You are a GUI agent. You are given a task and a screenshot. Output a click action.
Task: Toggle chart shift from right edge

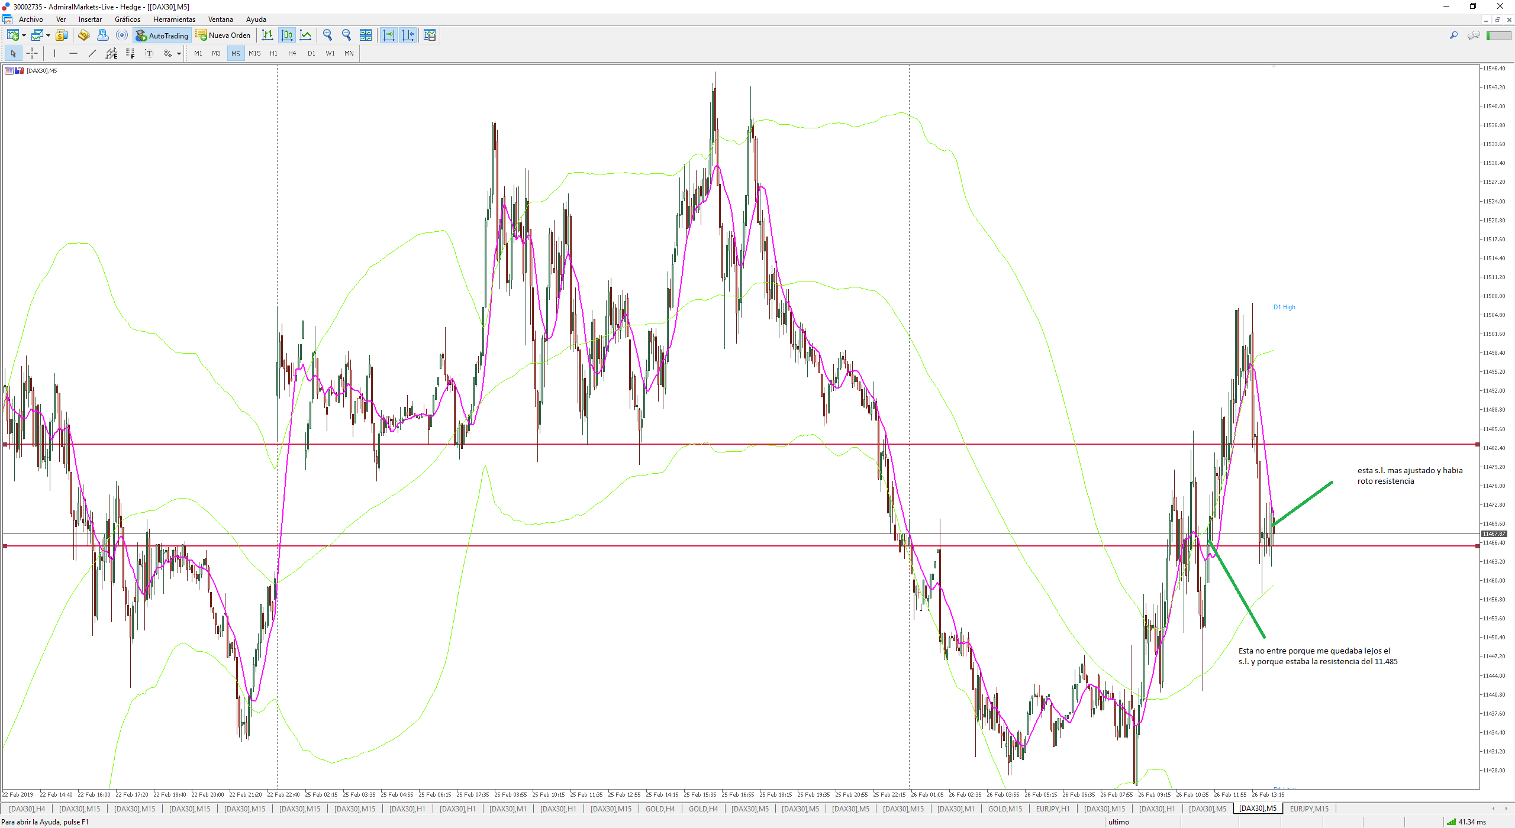[408, 35]
